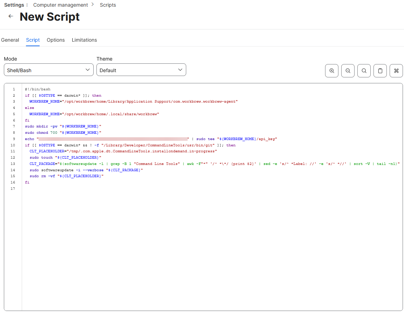Viewport: 404px width, 312px height.
Task: Click the Settings breadcrumb label
Action: click(14, 5)
